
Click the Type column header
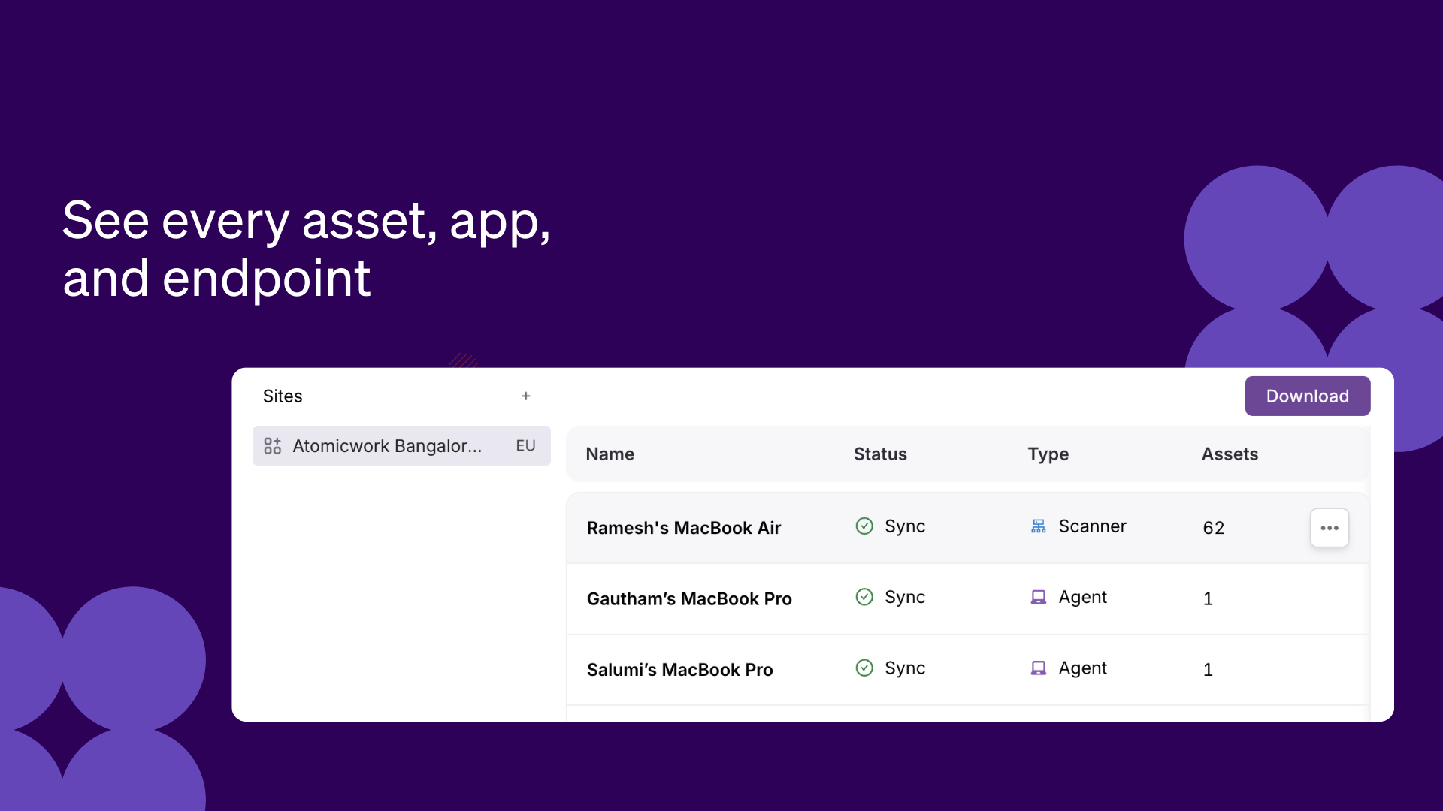point(1048,454)
